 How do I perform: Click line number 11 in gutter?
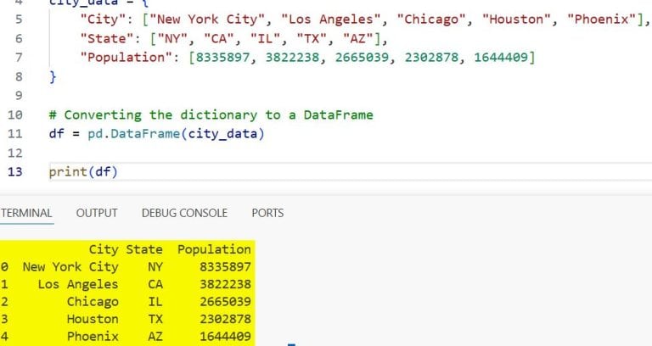pyautogui.click(x=15, y=134)
